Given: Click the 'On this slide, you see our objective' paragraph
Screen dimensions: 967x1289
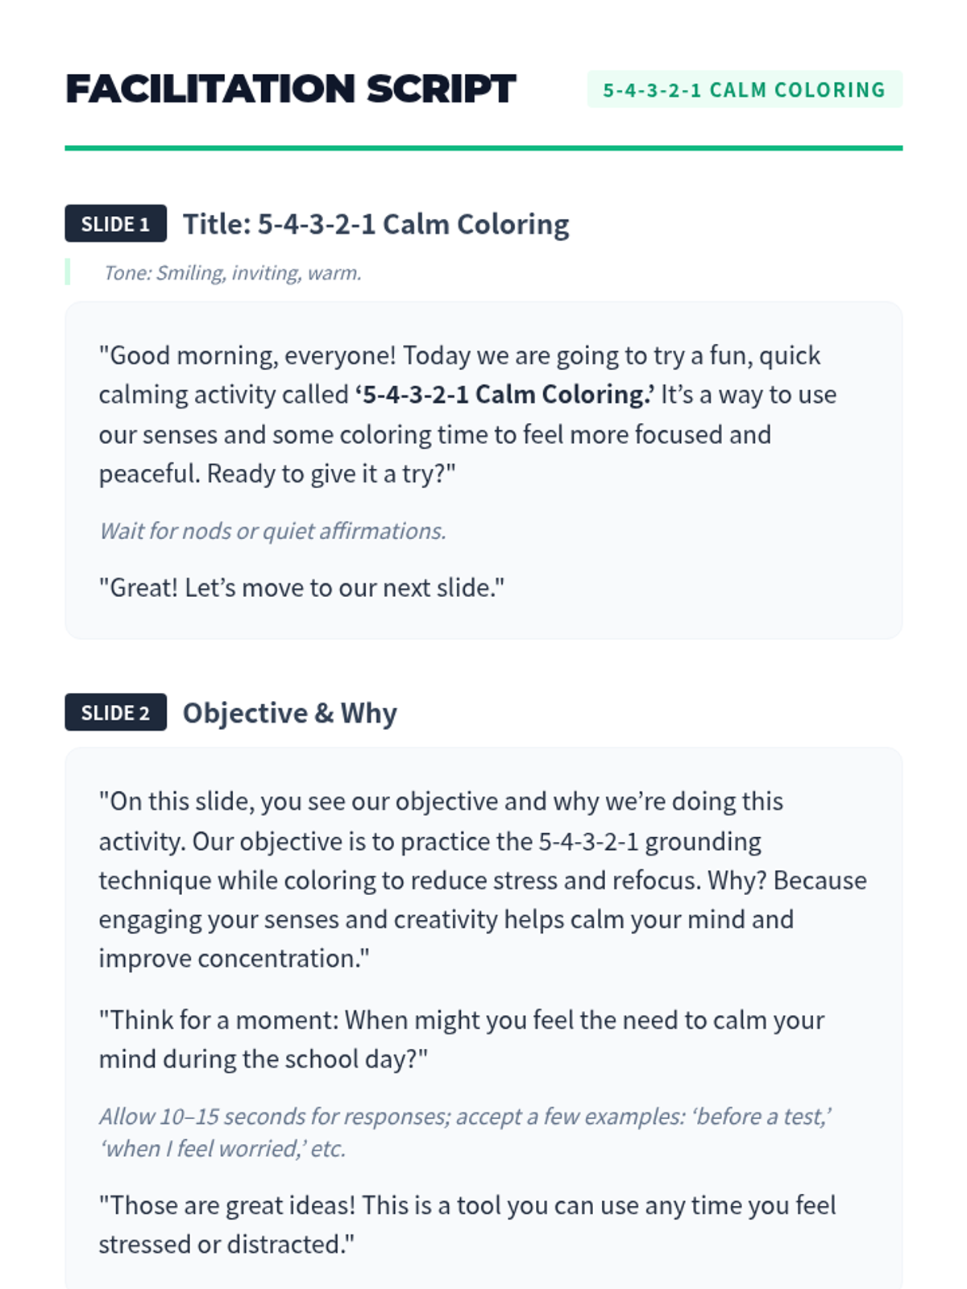Looking at the screenshot, I should point(483,880).
